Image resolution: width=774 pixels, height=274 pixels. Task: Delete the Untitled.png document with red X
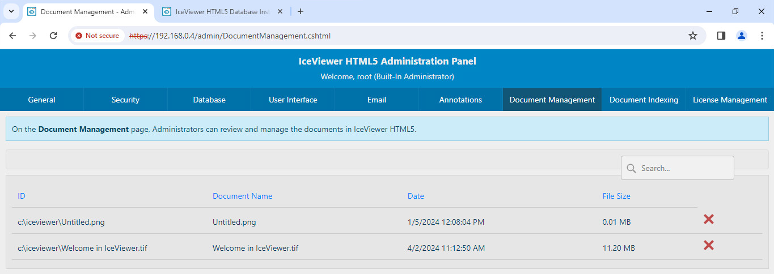tap(708, 220)
